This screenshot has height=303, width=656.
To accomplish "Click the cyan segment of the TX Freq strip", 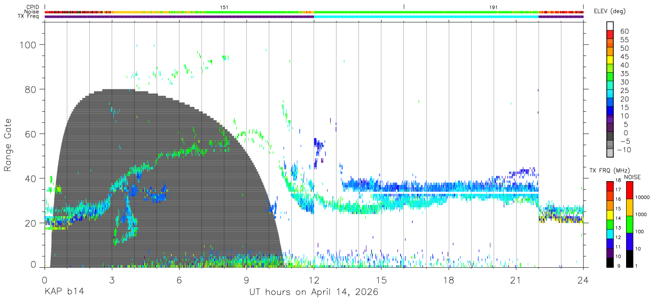I will pos(426,17).
